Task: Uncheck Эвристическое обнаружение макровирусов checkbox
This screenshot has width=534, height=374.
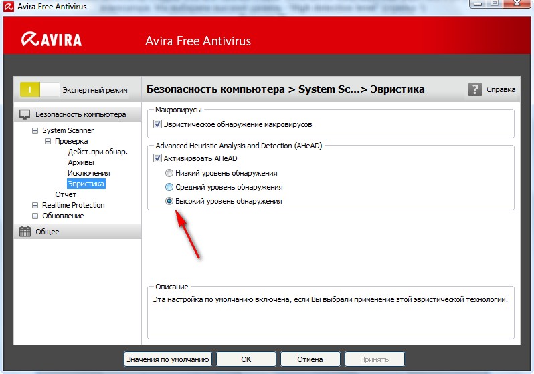Action: tap(157, 124)
